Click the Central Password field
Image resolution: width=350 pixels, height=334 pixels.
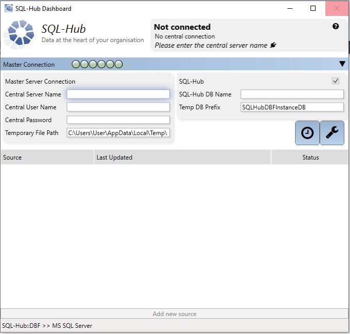coord(118,120)
